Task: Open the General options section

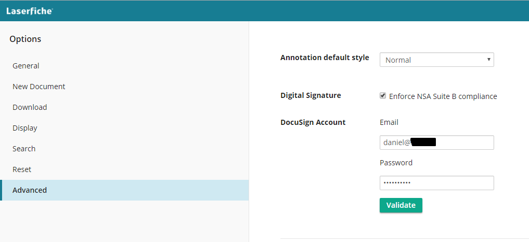Action: pos(124,66)
